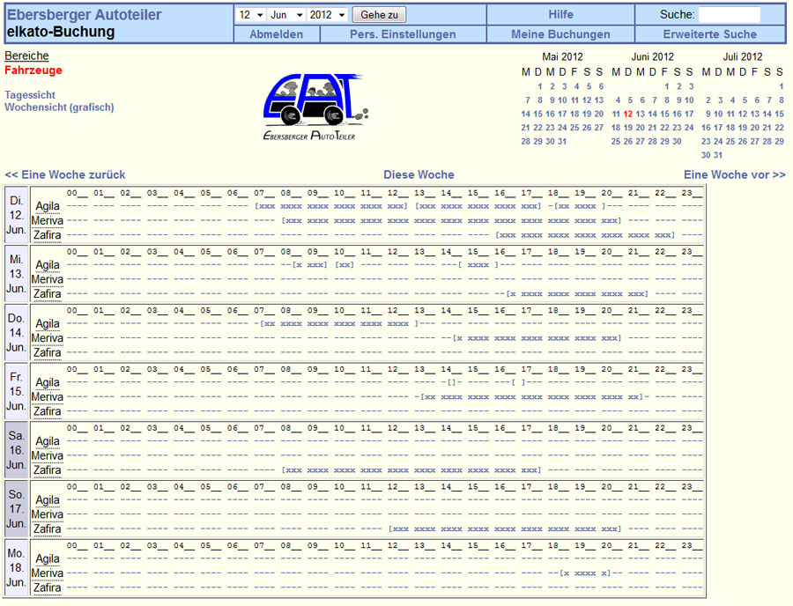Select June 12 highlighted in red
The height and width of the screenshot is (606, 793).
[627, 115]
